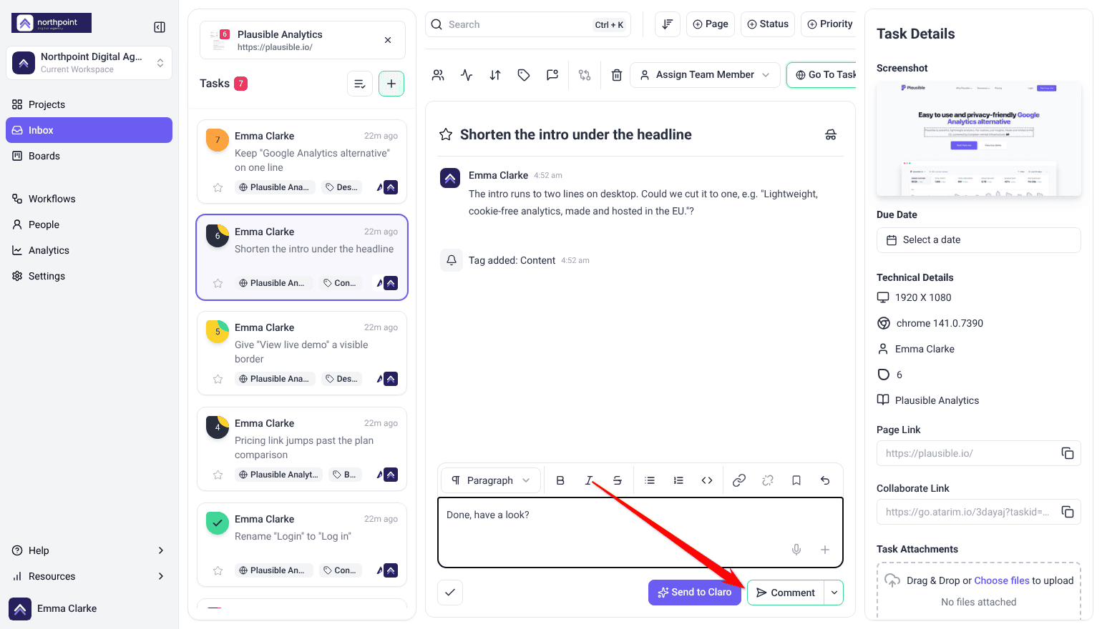
Task: Add a new task with plus button
Action: 391,84
